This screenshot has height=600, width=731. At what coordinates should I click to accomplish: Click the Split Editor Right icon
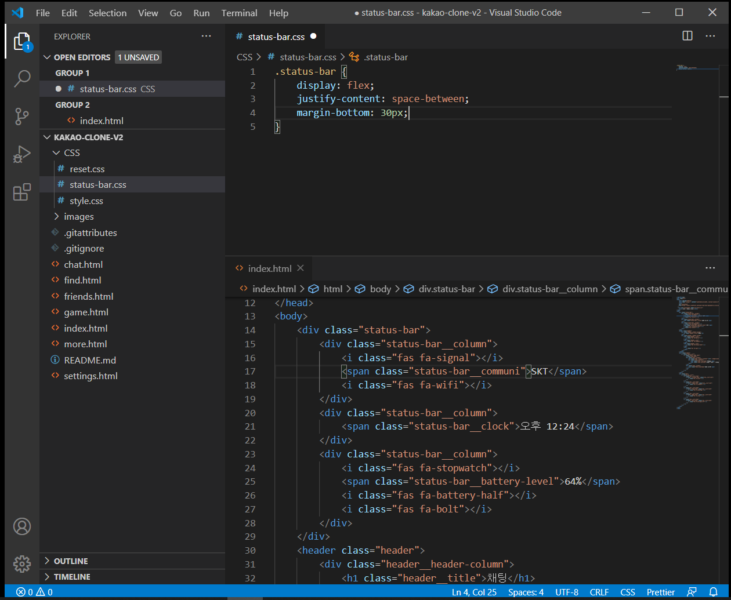[x=687, y=36]
